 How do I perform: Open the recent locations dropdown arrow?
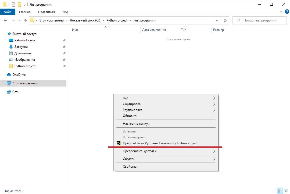[x=20, y=20]
